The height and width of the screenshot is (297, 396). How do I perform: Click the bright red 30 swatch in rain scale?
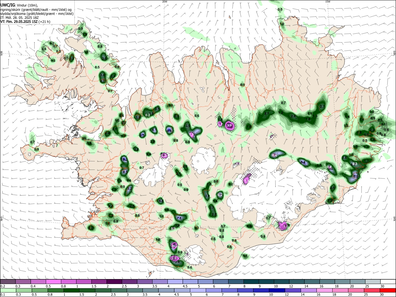387,290
